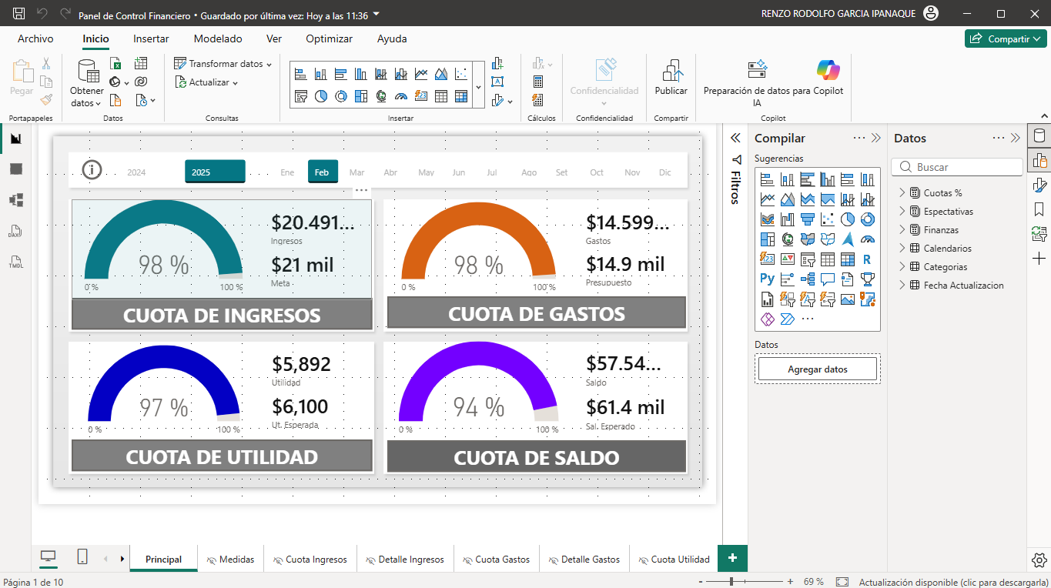Screen dimensions: 1051x588
Task: Select the Feb month filter button
Action: click(323, 171)
